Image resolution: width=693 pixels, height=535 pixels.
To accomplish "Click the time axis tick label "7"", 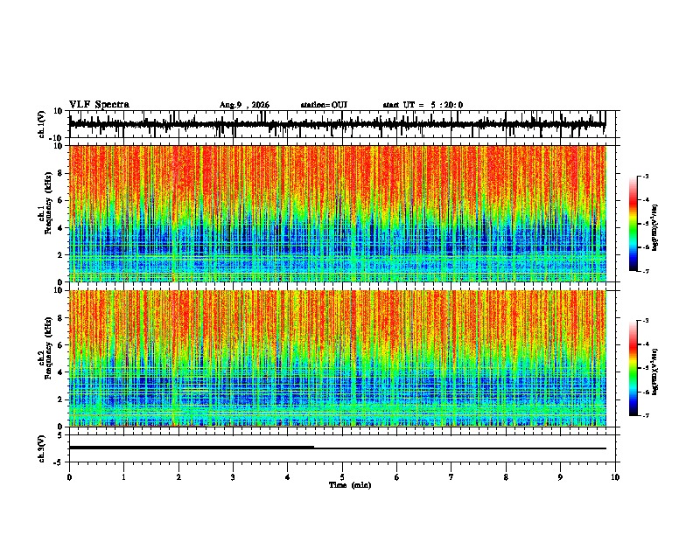I will pos(451,477).
